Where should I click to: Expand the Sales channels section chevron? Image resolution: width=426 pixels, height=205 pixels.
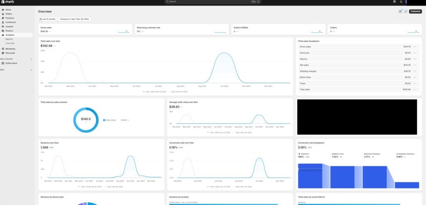coord(31,59)
